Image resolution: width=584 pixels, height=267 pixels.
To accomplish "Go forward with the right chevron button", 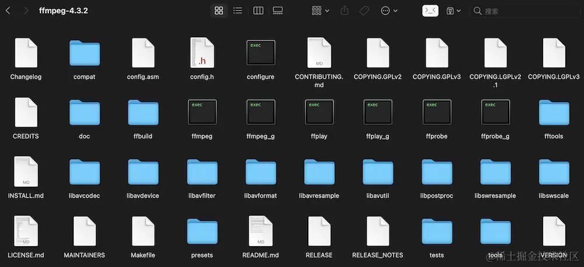I will pos(26,10).
